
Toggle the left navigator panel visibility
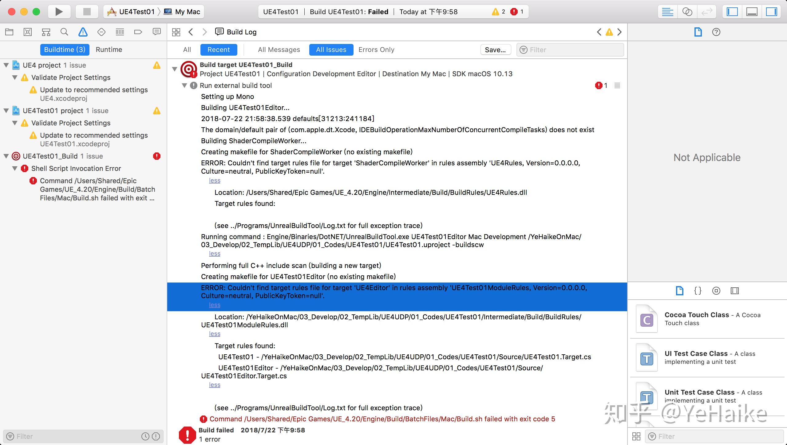[x=732, y=12]
